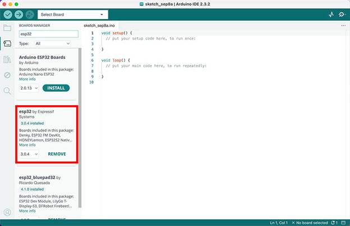Viewport: 350px width, 226px height.
Task: Remove the esp32 by Espressif package
Action: tap(57, 154)
